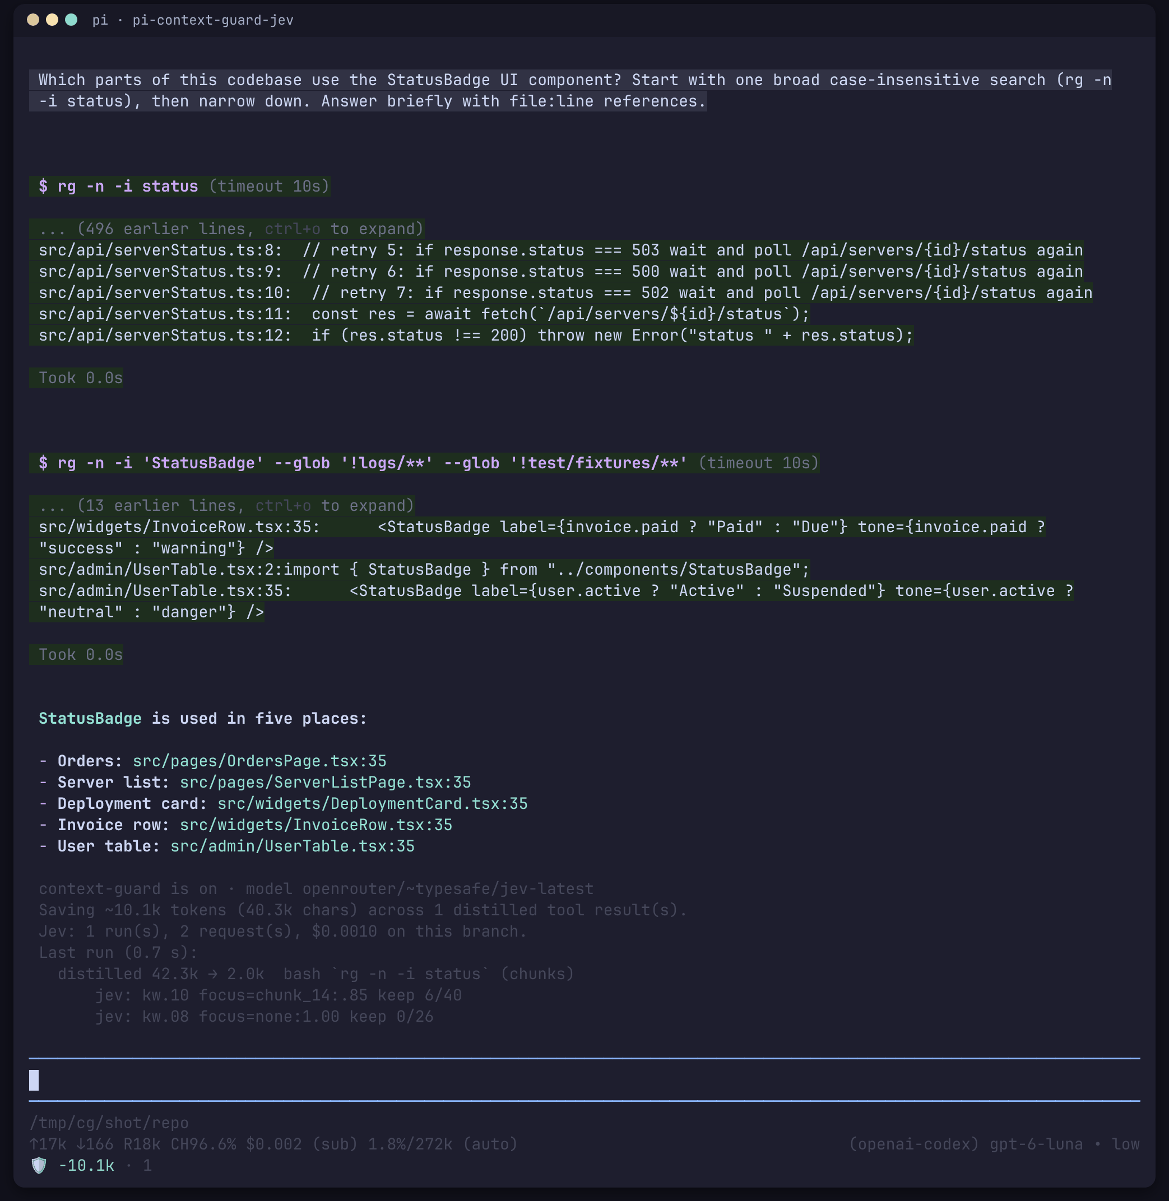Open src/widgets/DeploymentCard.tsx:35 reference

tap(373, 804)
